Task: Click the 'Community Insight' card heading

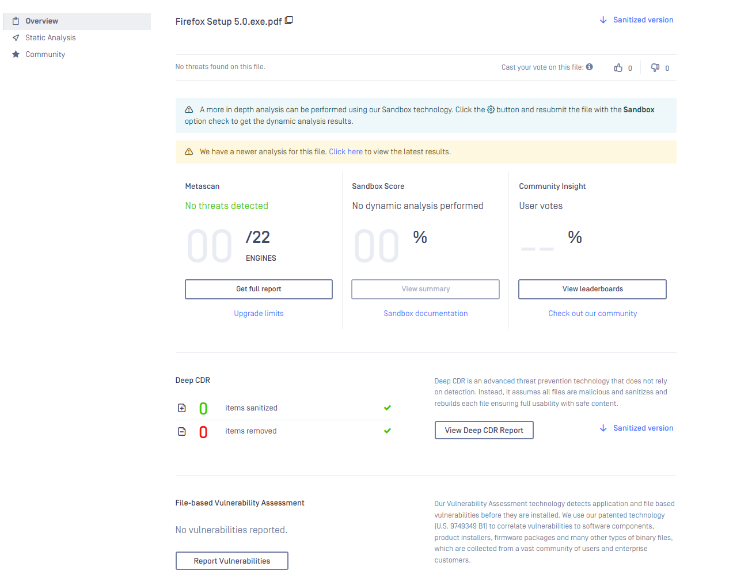Action: tap(552, 187)
